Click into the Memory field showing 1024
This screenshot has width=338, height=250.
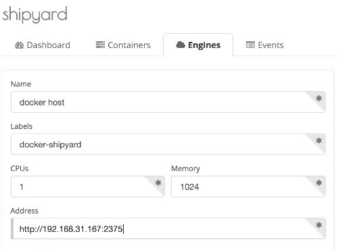248,186
